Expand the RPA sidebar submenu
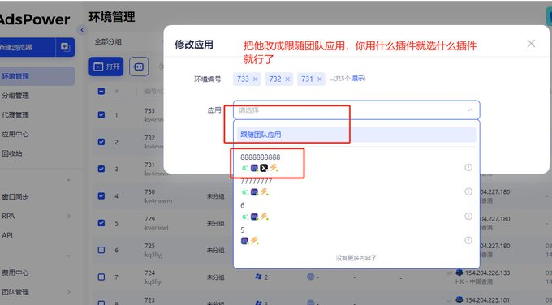 [x=68, y=216]
